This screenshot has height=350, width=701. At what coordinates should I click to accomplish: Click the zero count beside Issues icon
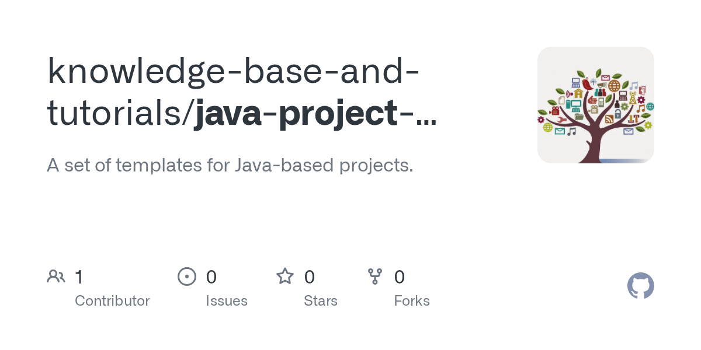click(211, 277)
